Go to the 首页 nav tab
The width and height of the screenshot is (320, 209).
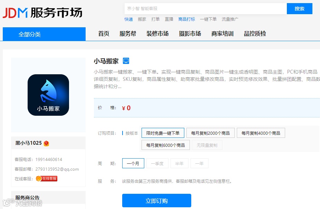tap(104, 34)
